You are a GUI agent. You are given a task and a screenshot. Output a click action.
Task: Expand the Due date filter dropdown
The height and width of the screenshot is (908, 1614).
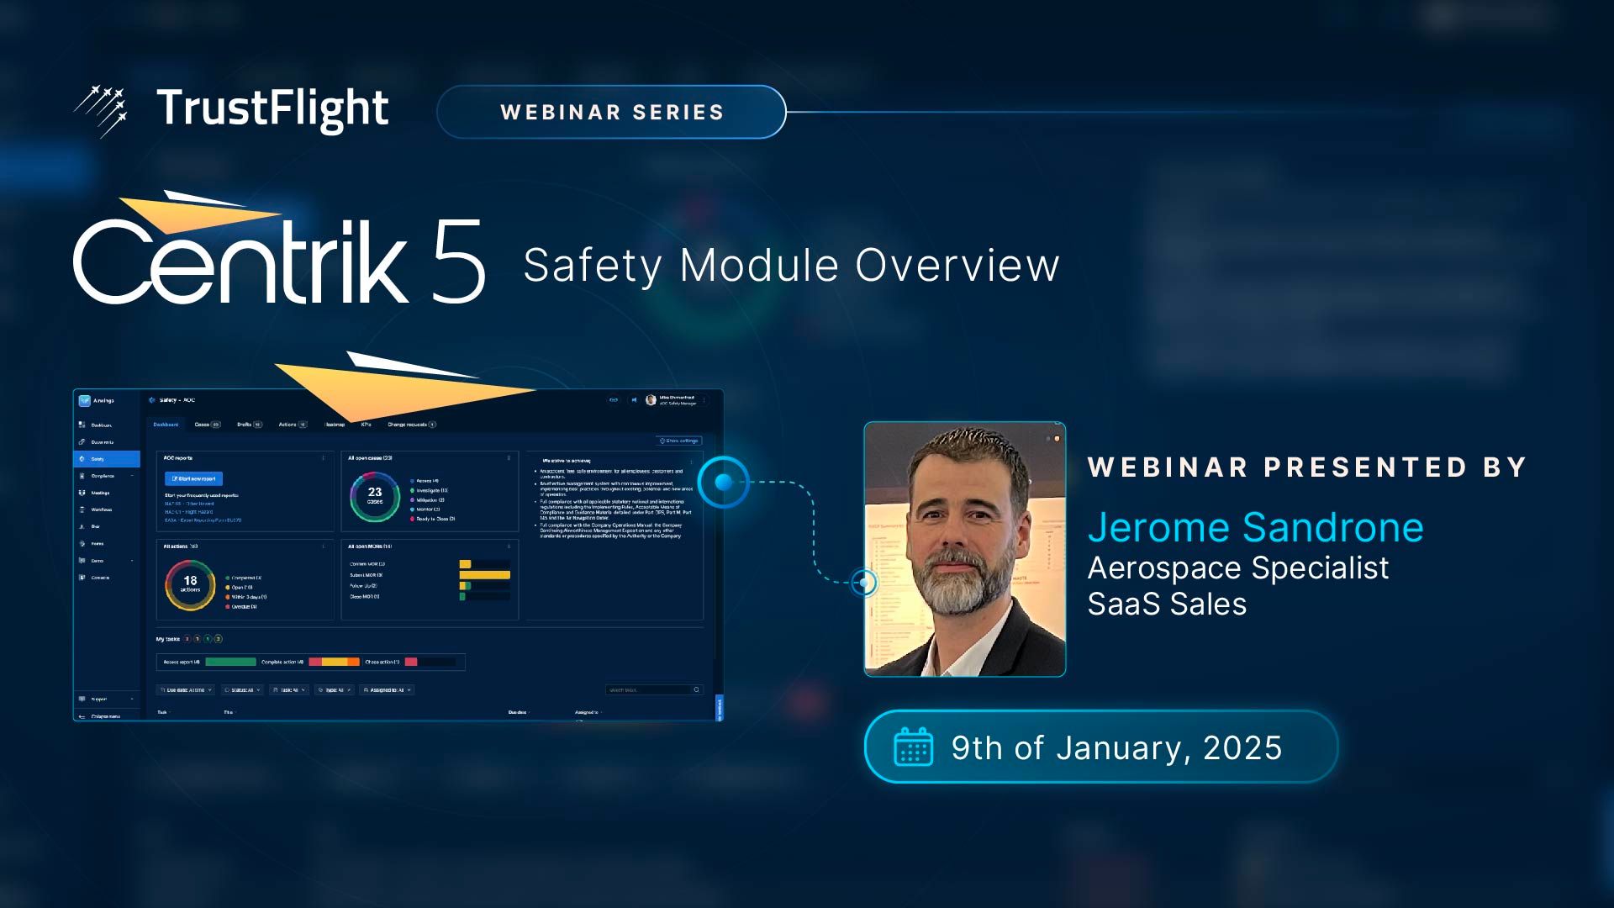coord(186,690)
